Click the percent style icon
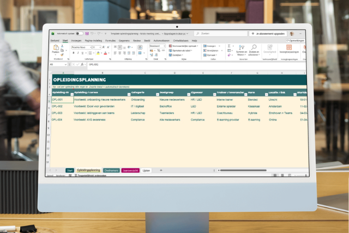This screenshot has width=349, height=233. click(159, 51)
